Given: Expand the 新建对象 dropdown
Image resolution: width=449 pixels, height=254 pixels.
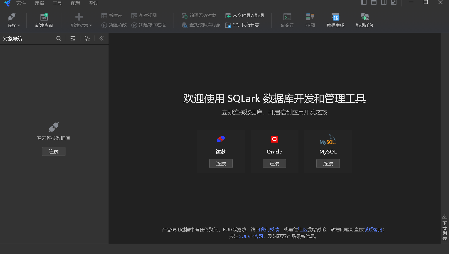Looking at the screenshot, I should tap(81, 21).
